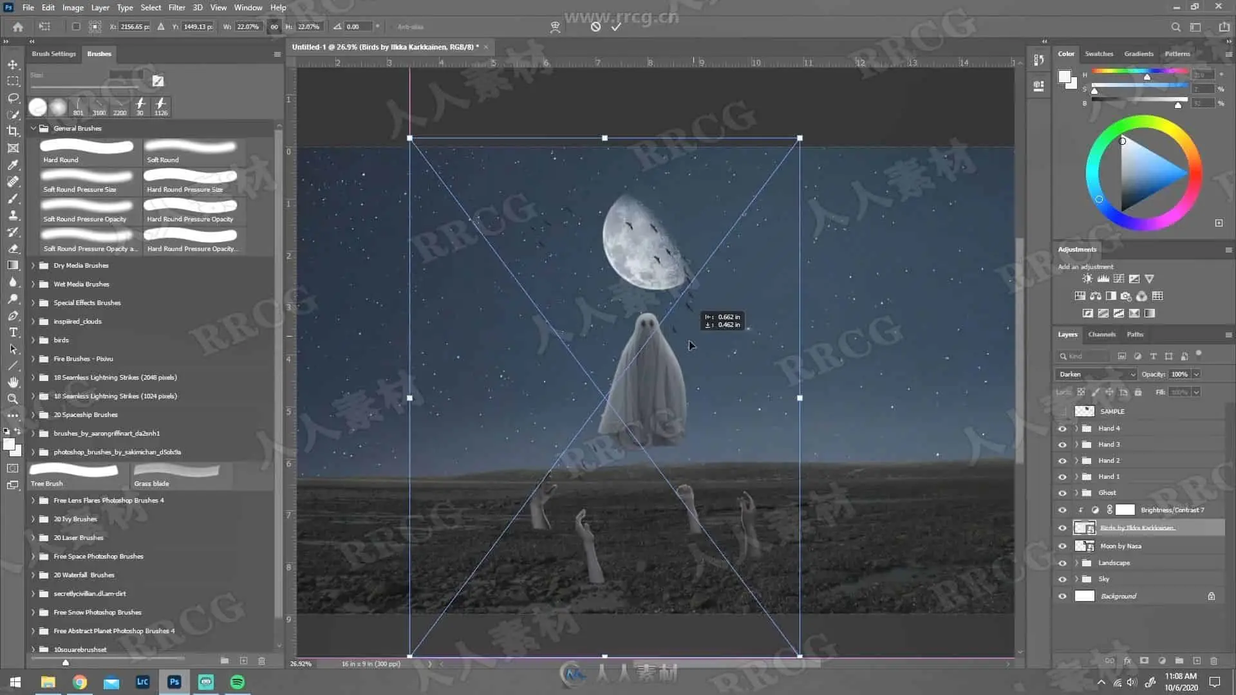This screenshot has height=695, width=1236.
Task: Click the transform width percentage field
Action: point(248,27)
